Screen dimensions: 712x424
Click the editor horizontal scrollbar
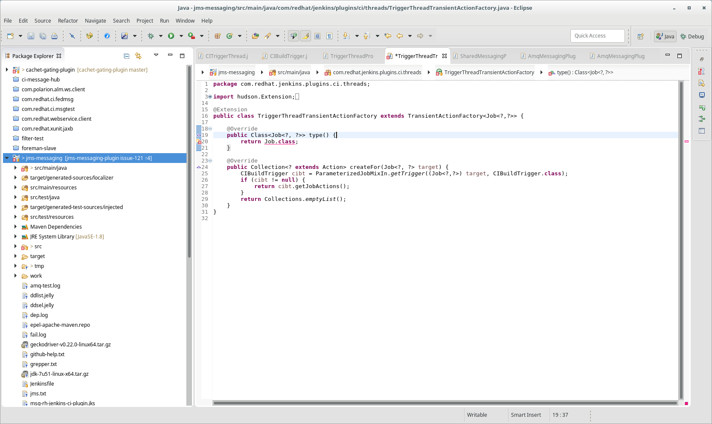[x=445, y=403]
